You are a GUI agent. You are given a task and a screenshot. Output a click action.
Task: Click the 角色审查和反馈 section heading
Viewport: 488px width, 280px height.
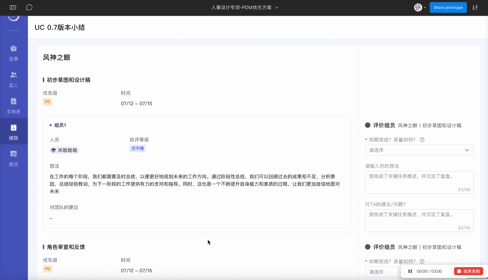coord(66,247)
